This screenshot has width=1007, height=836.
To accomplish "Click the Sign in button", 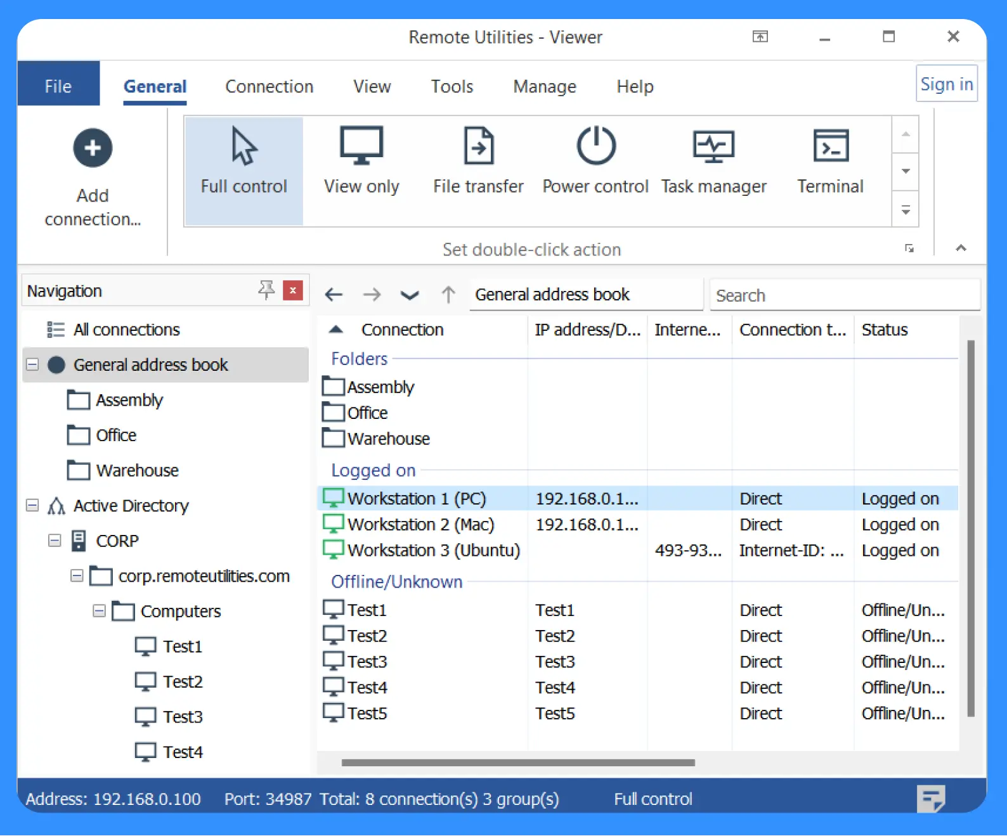I will pos(947,84).
